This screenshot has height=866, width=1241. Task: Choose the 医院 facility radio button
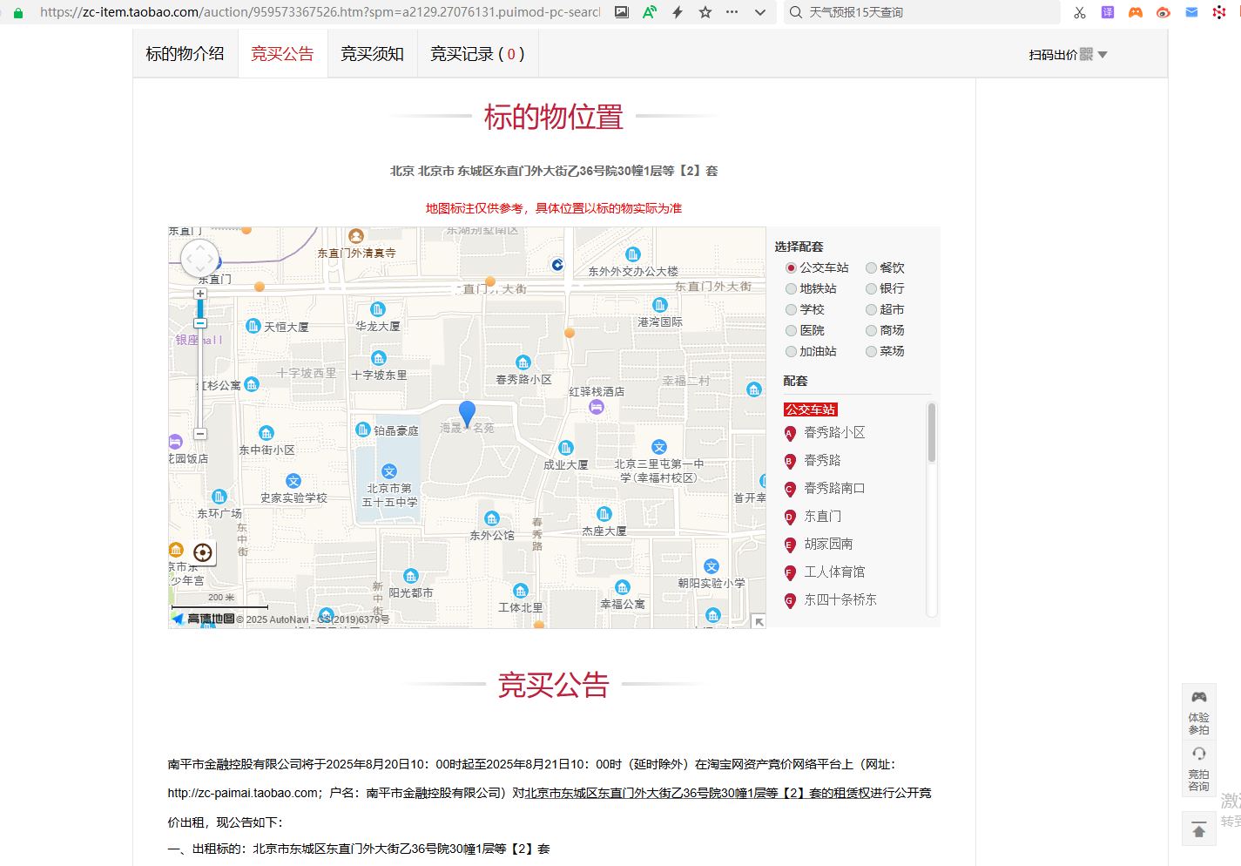coord(791,330)
